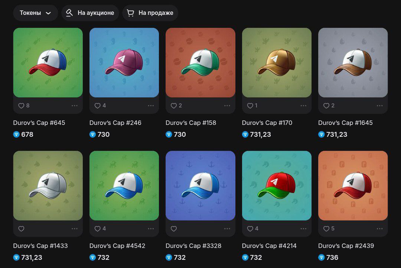Open more options for Durov's Cap #4542
Screen dimensions: 401x268
pyautogui.click(x=151, y=229)
